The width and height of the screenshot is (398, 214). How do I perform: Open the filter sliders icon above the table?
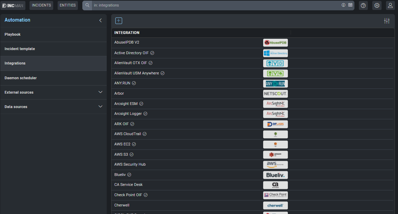coord(387,21)
